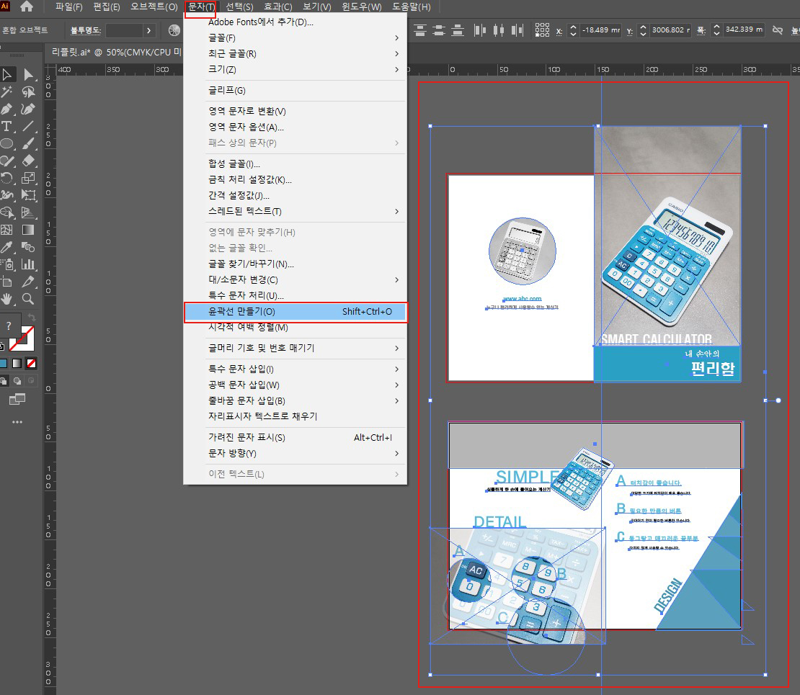800x695 pixels.
Task: Set paint to None (red slash box)
Action: [x=32, y=364]
